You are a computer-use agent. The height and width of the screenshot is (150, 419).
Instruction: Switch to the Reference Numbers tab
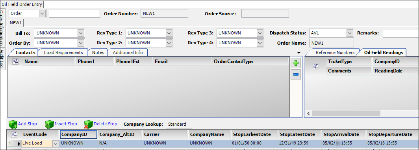tap(335, 52)
